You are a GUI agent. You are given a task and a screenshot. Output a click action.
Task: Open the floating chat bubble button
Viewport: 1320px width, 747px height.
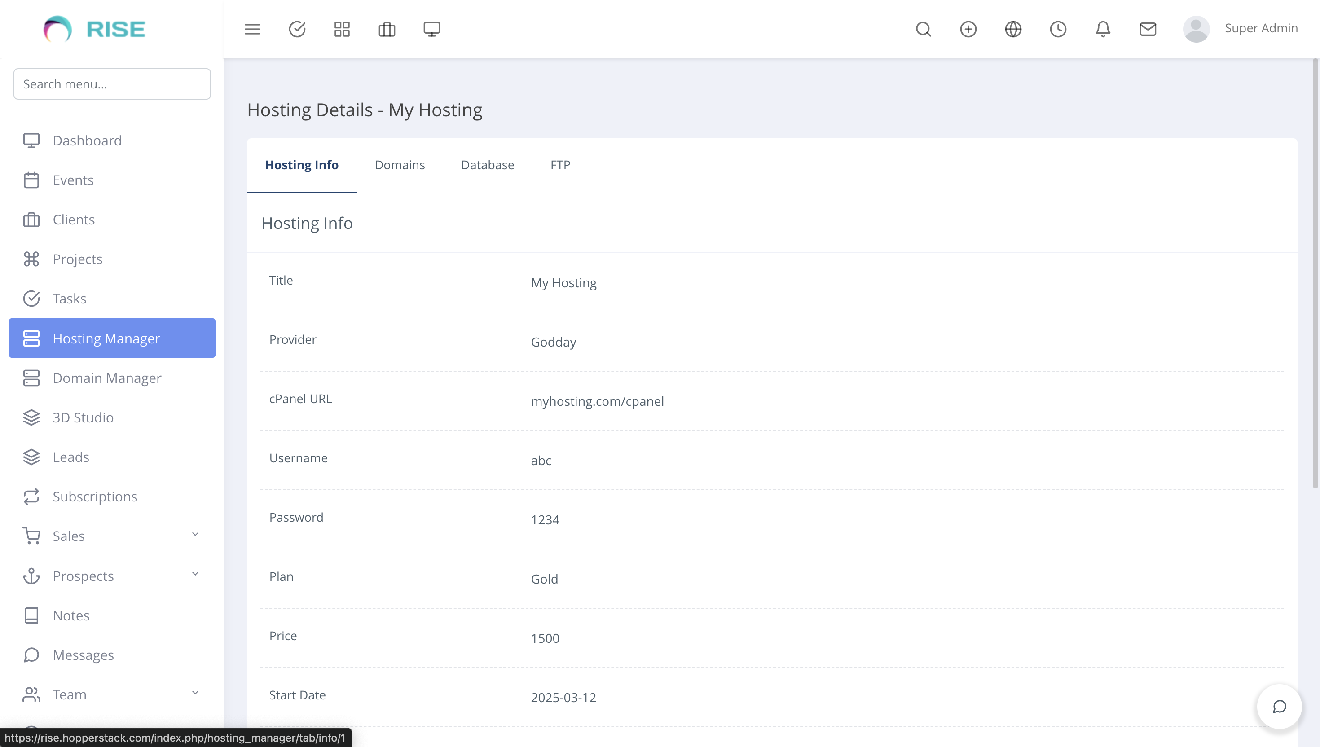click(1279, 707)
